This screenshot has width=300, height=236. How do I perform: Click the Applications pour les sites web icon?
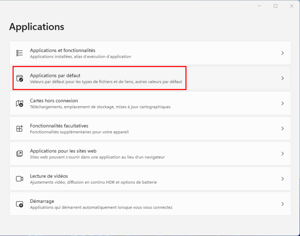click(20, 154)
